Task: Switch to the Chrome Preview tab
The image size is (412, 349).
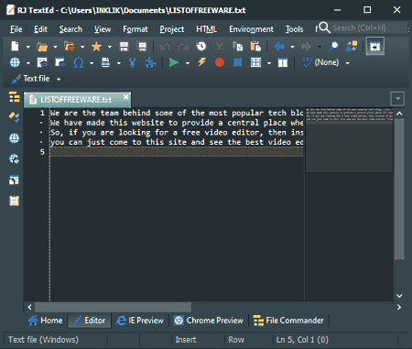Action: pyautogui.click(x=209, y=321)
